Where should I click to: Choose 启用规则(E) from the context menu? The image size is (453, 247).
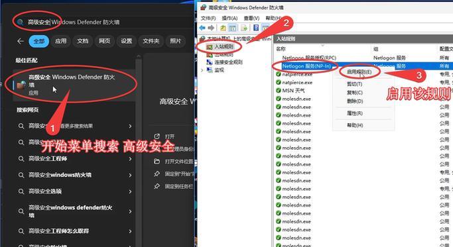coord(359,72)
